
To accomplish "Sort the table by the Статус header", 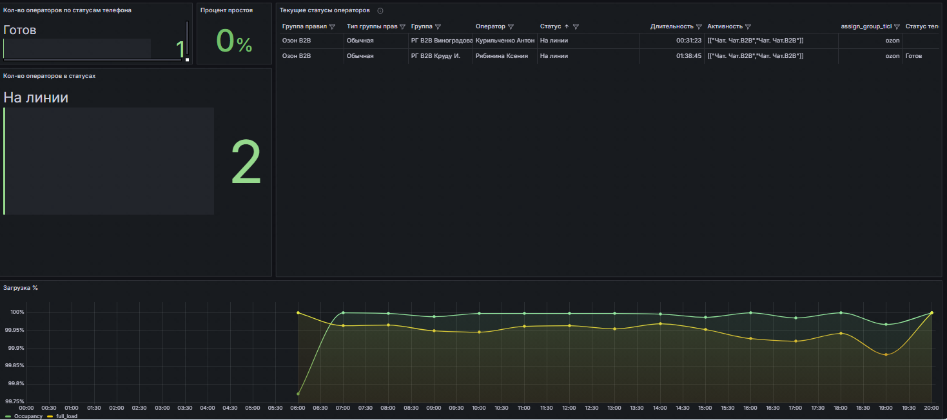I will (549, 26).
